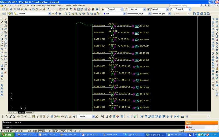219x137 pixels.
Task: Open the Layer Properties Manager icon
Action: [4, 13]
